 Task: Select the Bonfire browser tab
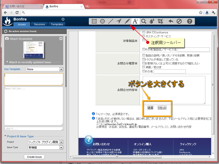pos(64,6)
